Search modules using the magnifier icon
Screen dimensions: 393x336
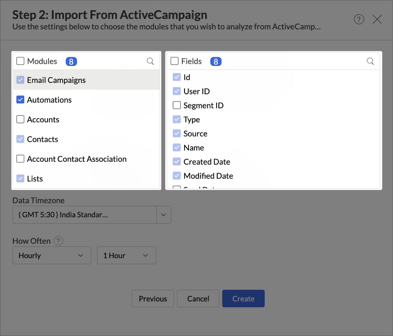[150, 61]
